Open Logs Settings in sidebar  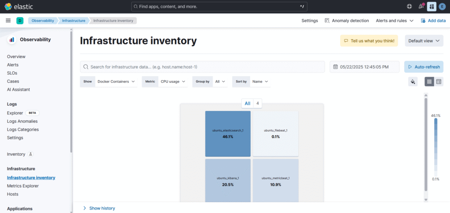[x=15, y=138]
